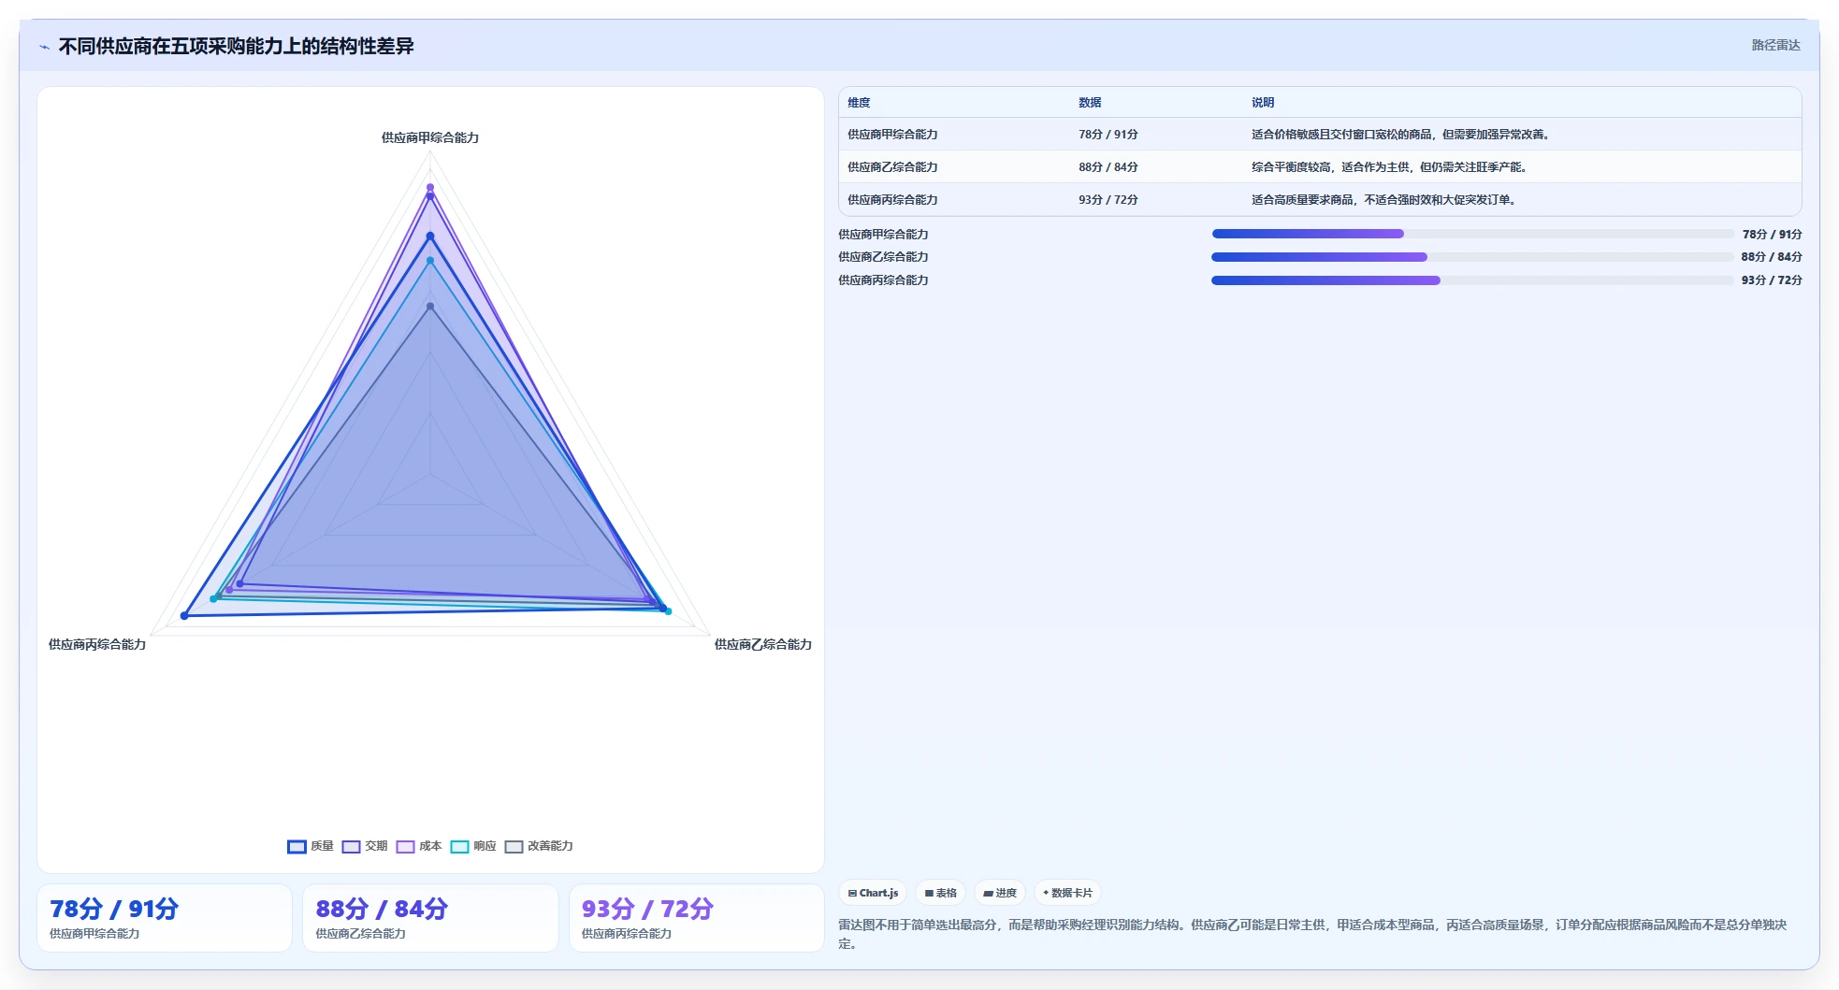Image resolution: width=1839 pixels, height=990 pixels.
Task: Click the 表格 tag chip
Action: 940,893
